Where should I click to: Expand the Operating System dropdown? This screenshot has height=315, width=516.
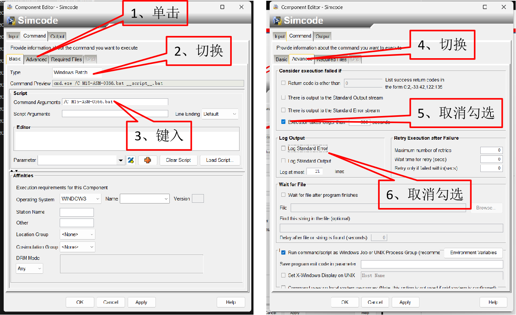point(80,199)
